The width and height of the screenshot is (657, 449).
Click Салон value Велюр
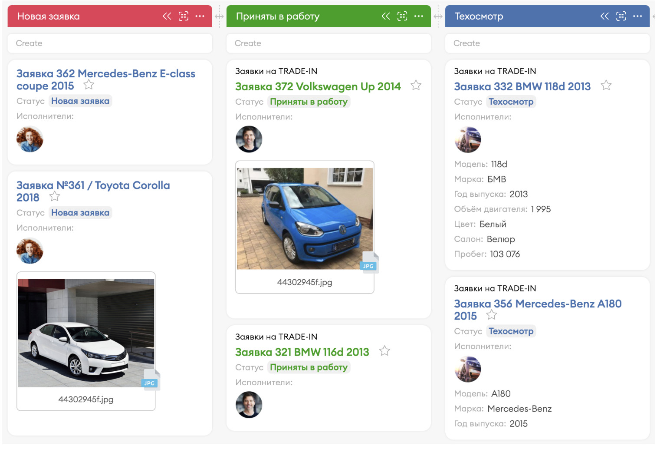click(x=501, y=239)
